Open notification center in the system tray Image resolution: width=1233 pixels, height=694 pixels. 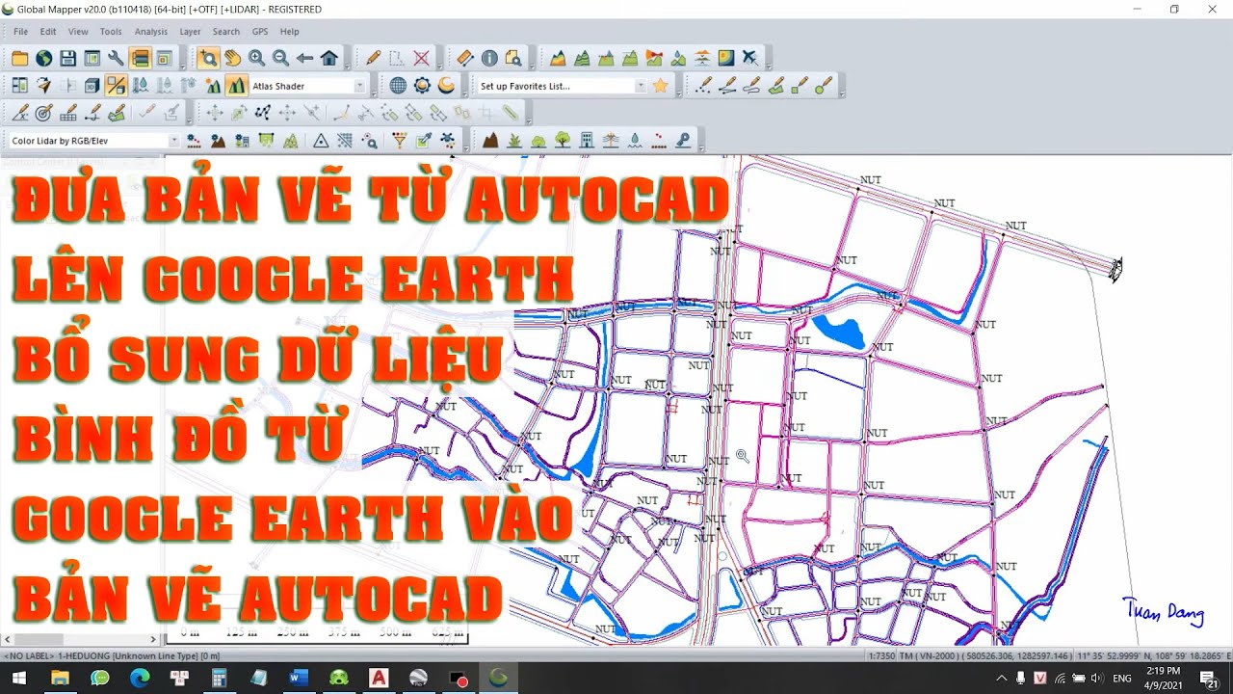(1208, 679)
